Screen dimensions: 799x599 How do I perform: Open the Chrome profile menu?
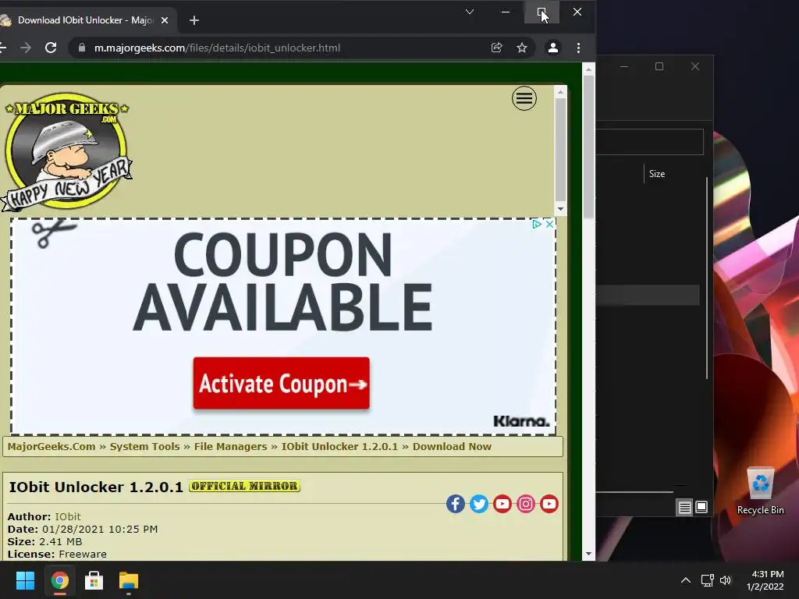pyautogui.click(x=553, y=48)
